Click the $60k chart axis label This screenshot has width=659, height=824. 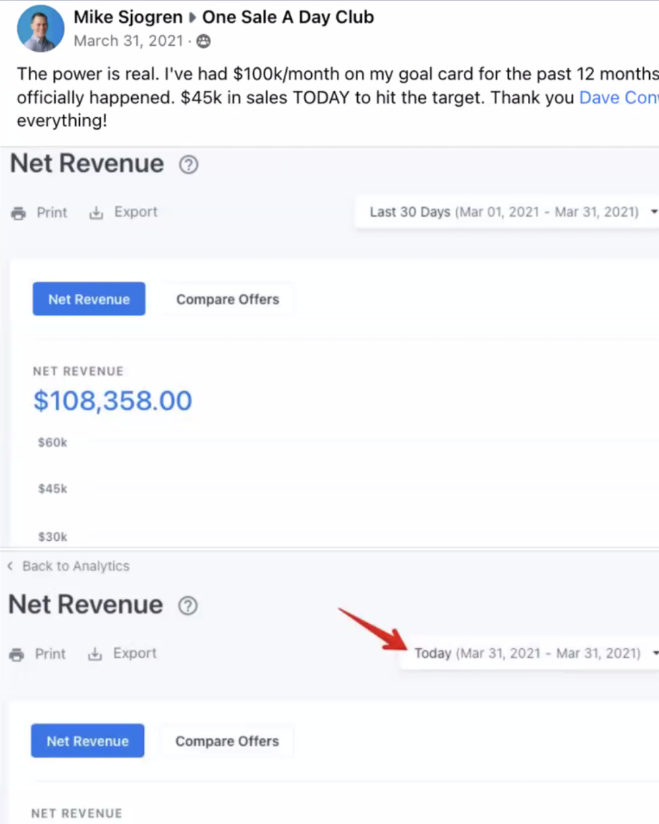[52, 443]
